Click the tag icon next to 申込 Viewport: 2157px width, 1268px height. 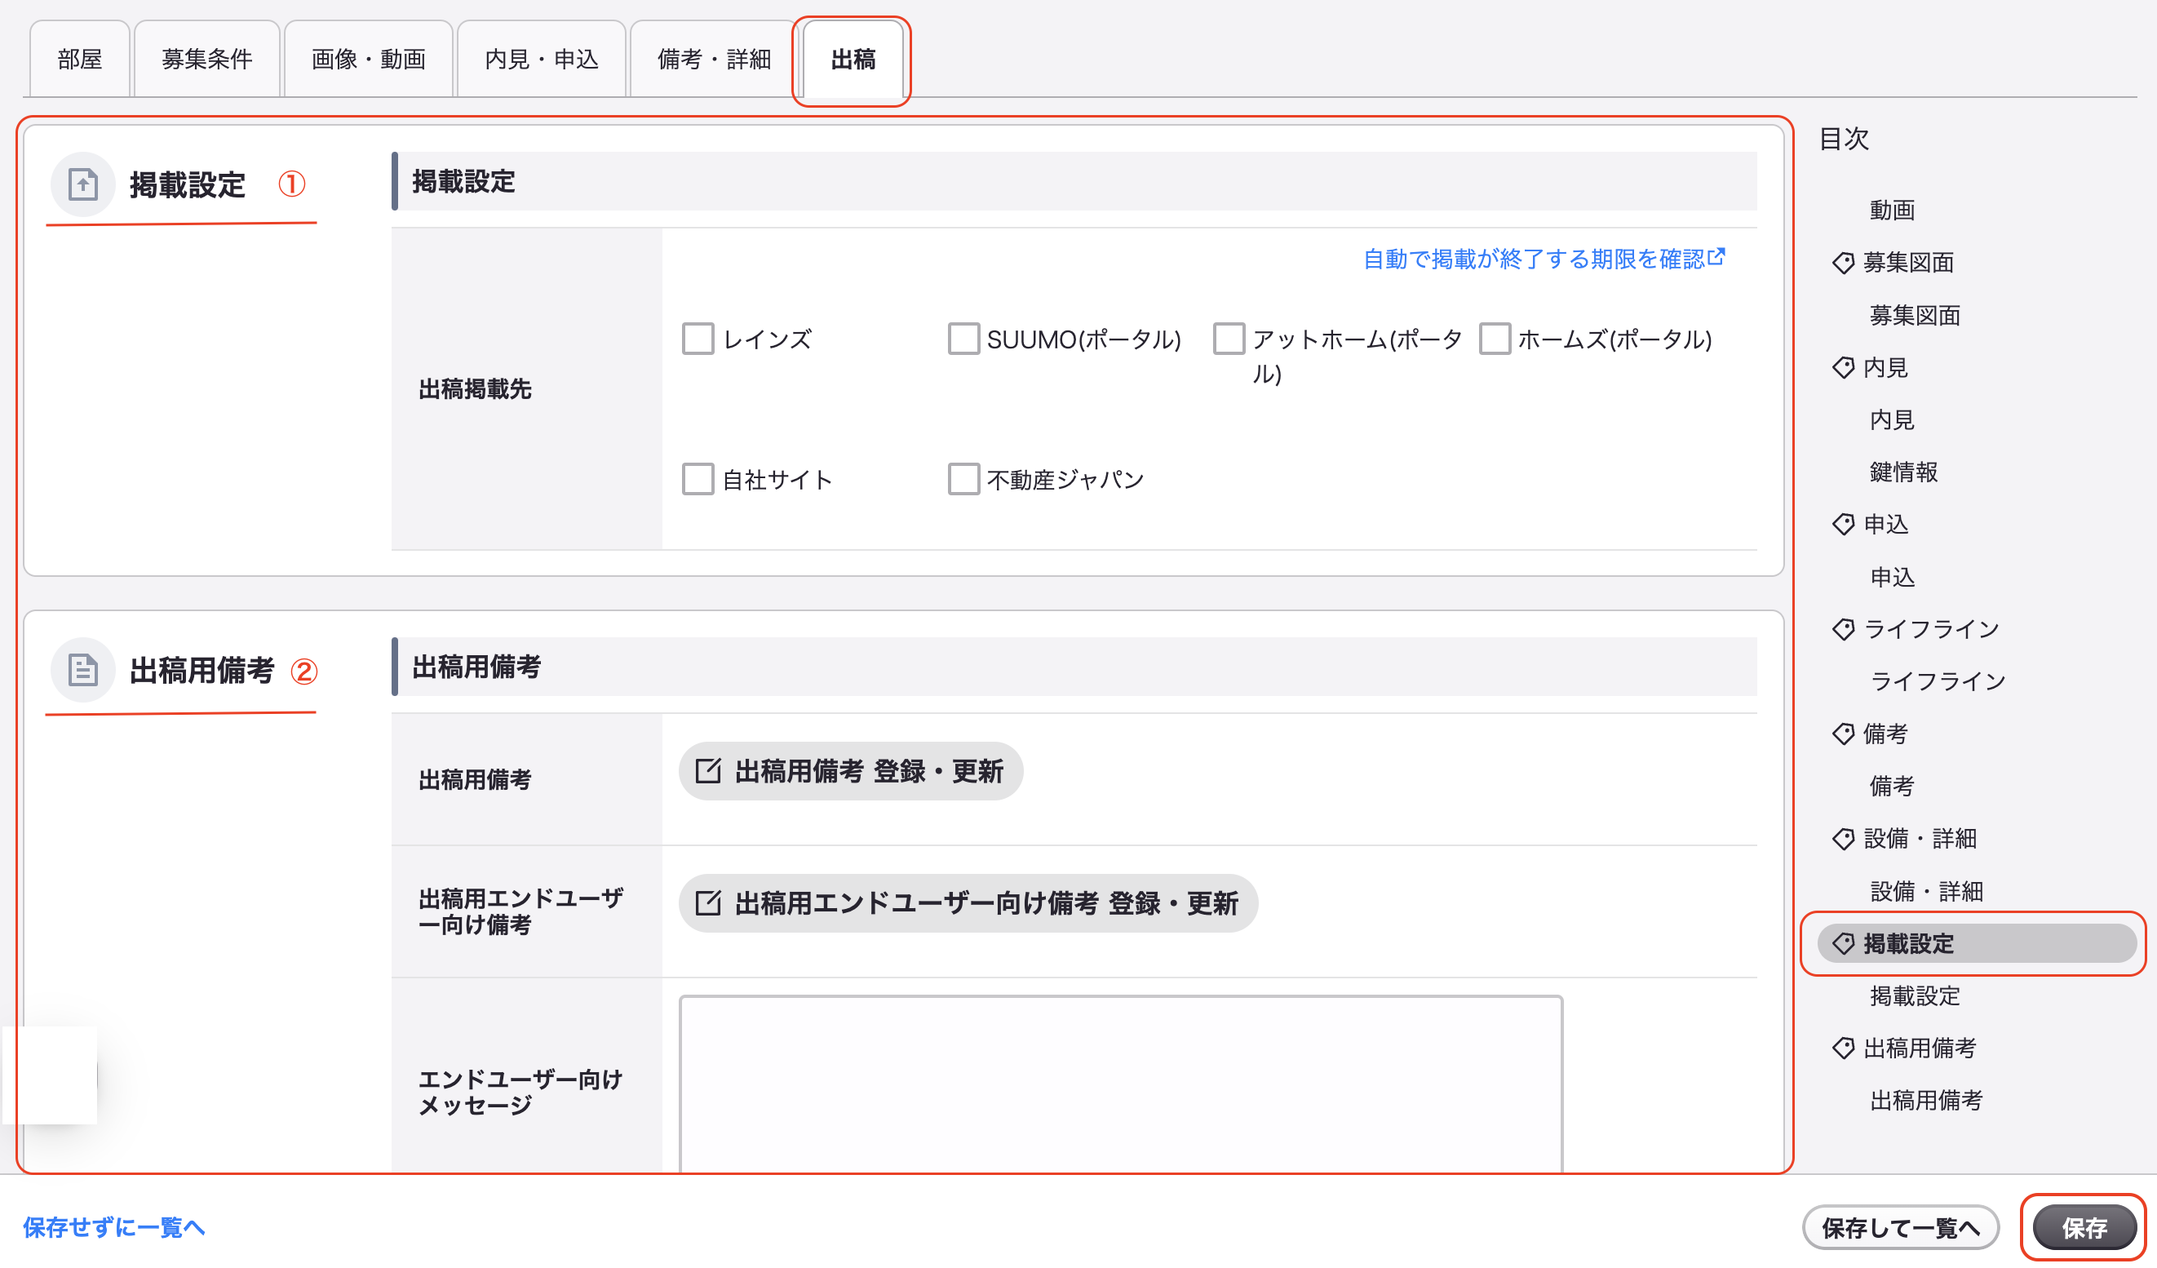[x=1843, y=524]
